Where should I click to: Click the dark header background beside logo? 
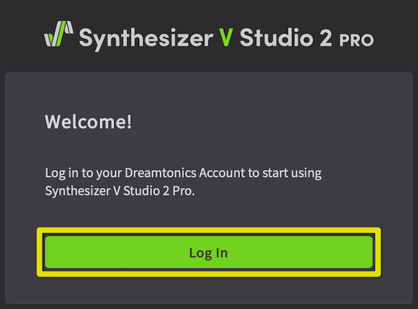[x=21, y=38]
